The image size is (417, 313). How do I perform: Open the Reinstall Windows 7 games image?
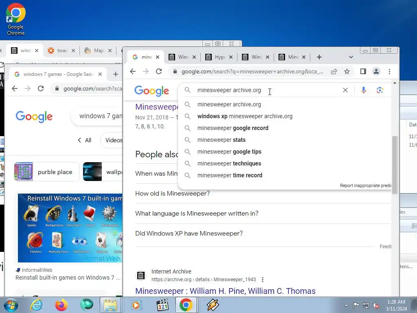(70, 228)
